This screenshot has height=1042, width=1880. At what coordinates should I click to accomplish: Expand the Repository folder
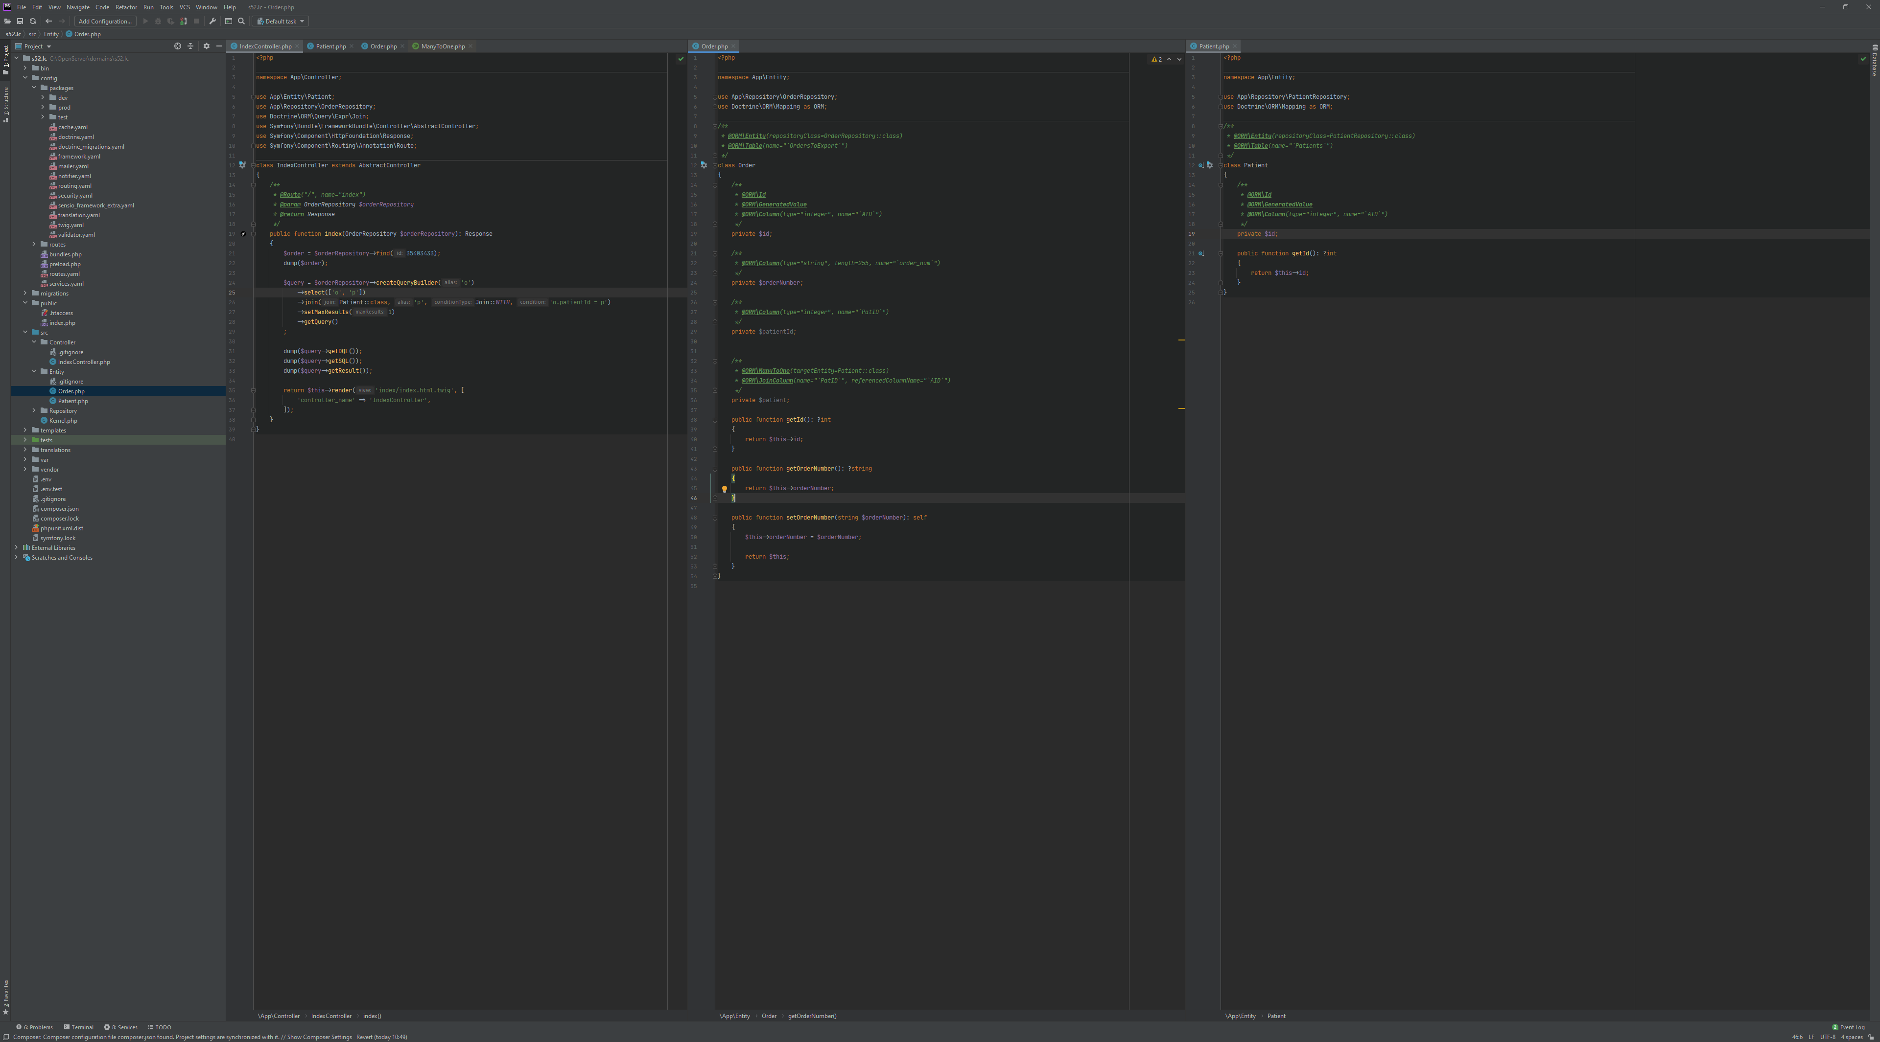click(34, 410)
